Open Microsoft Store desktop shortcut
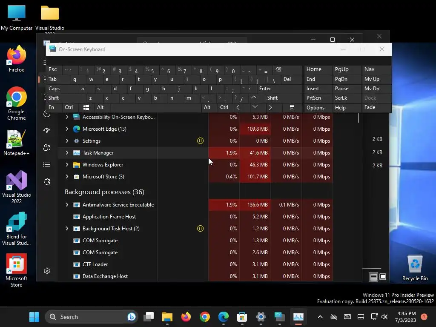436x327 pixels. (x=17, y=270)
